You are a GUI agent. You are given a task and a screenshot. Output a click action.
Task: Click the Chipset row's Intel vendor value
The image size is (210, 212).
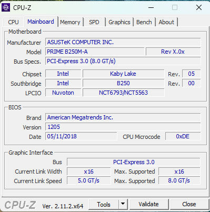click(x=63, y=74)
